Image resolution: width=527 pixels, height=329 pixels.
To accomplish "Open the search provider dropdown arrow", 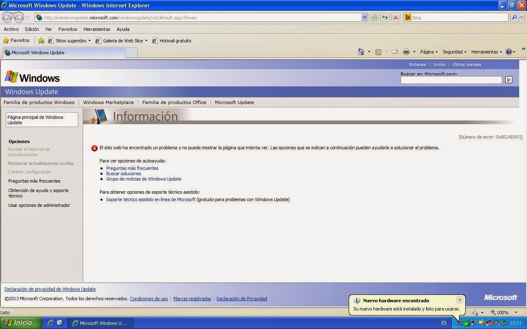I will [x=522, y=17].
